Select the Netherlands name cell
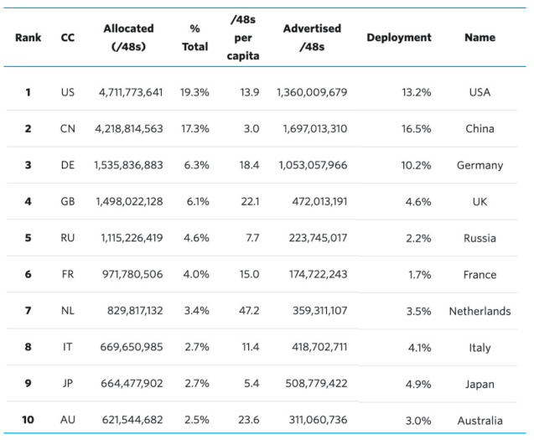The image size is (534, 440). click(x=480, y=311)
